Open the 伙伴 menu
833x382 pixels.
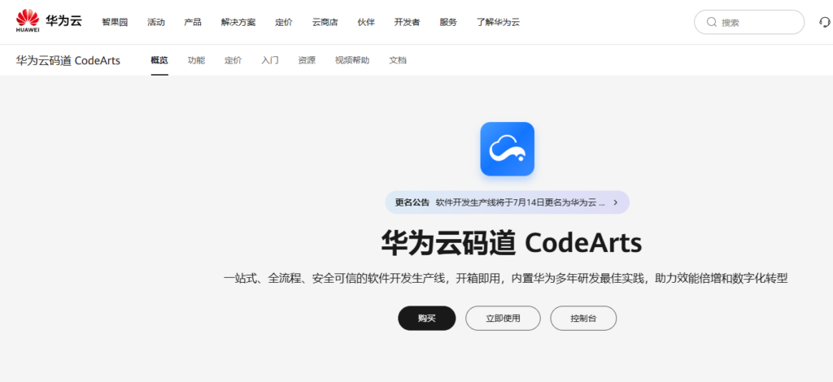(366, 22)
